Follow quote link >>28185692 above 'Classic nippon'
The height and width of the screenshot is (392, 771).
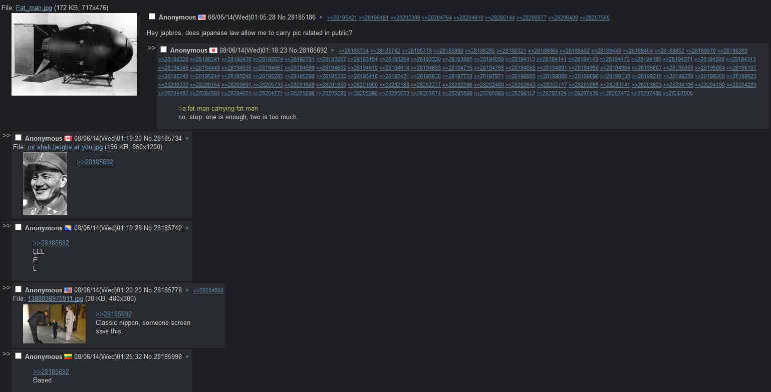114,314
